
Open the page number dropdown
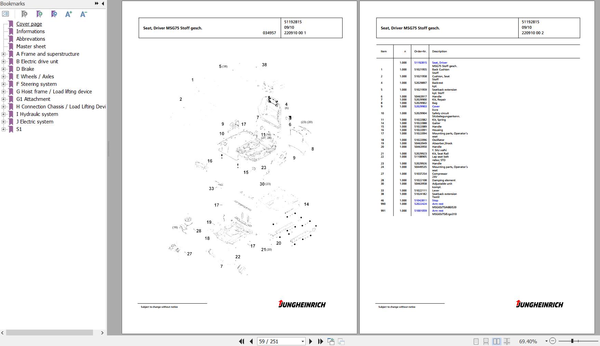click(x=303, y=341)
